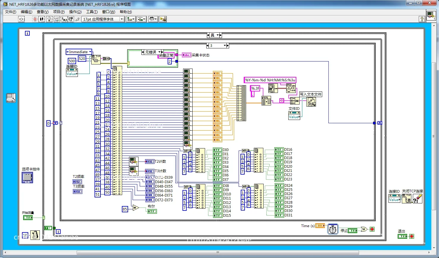Viewport: 439px width, 258px height.
Task: Go to next case on the 3 selector
Action: click(228, 46)
